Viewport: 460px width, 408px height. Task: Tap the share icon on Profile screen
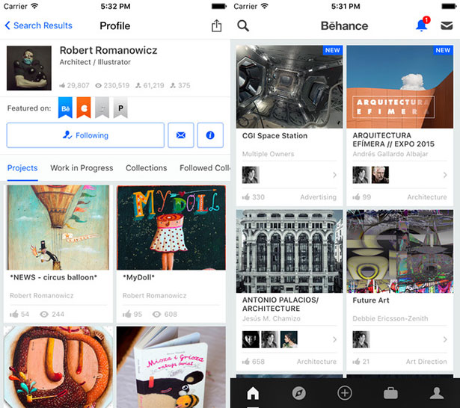tap(216, 26)
